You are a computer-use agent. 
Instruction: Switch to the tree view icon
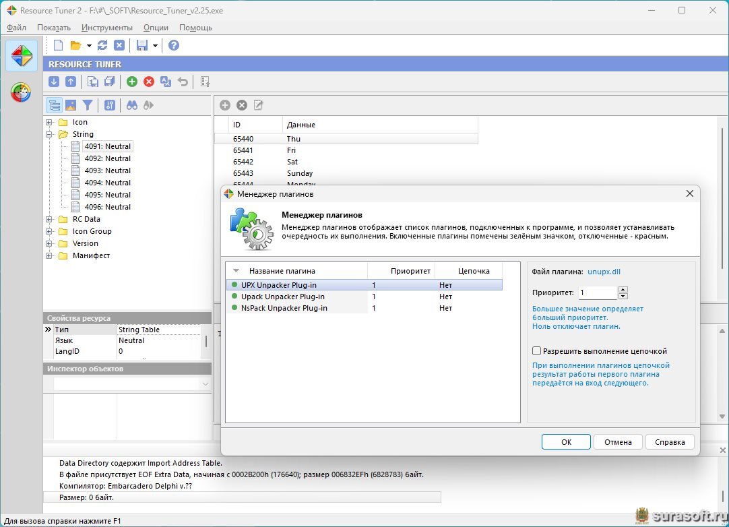(x=54, y=106)
